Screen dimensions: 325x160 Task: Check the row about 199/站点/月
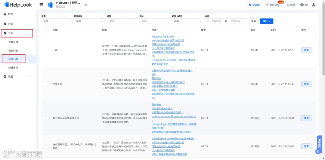click(x=45, y=146)
